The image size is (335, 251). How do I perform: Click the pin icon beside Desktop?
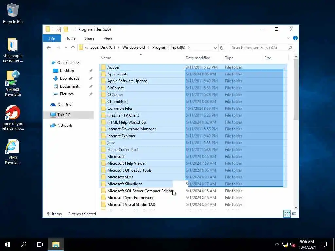91,71
